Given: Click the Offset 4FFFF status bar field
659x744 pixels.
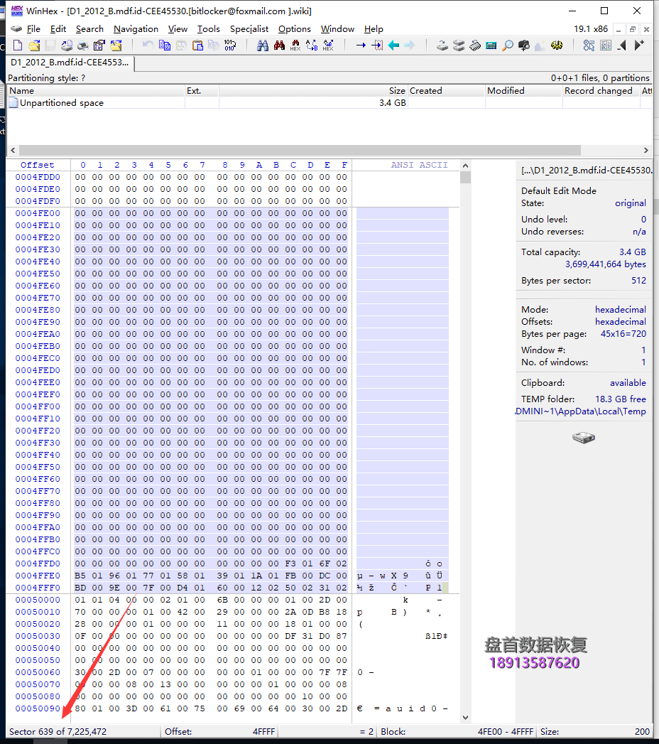Looking at the screenshot, I should point(219,732).
